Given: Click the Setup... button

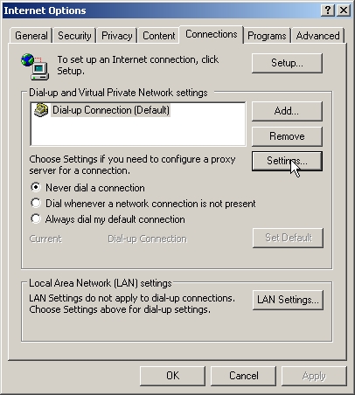Looking at the screenshot, I should click(x=287, y=63).
